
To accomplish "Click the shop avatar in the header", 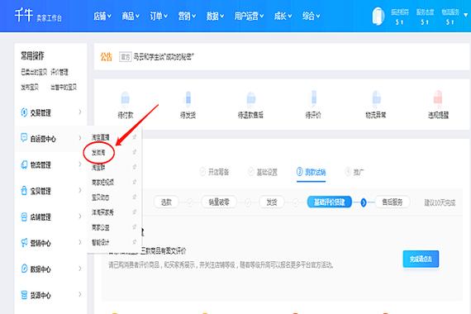I will click(378, 16).
